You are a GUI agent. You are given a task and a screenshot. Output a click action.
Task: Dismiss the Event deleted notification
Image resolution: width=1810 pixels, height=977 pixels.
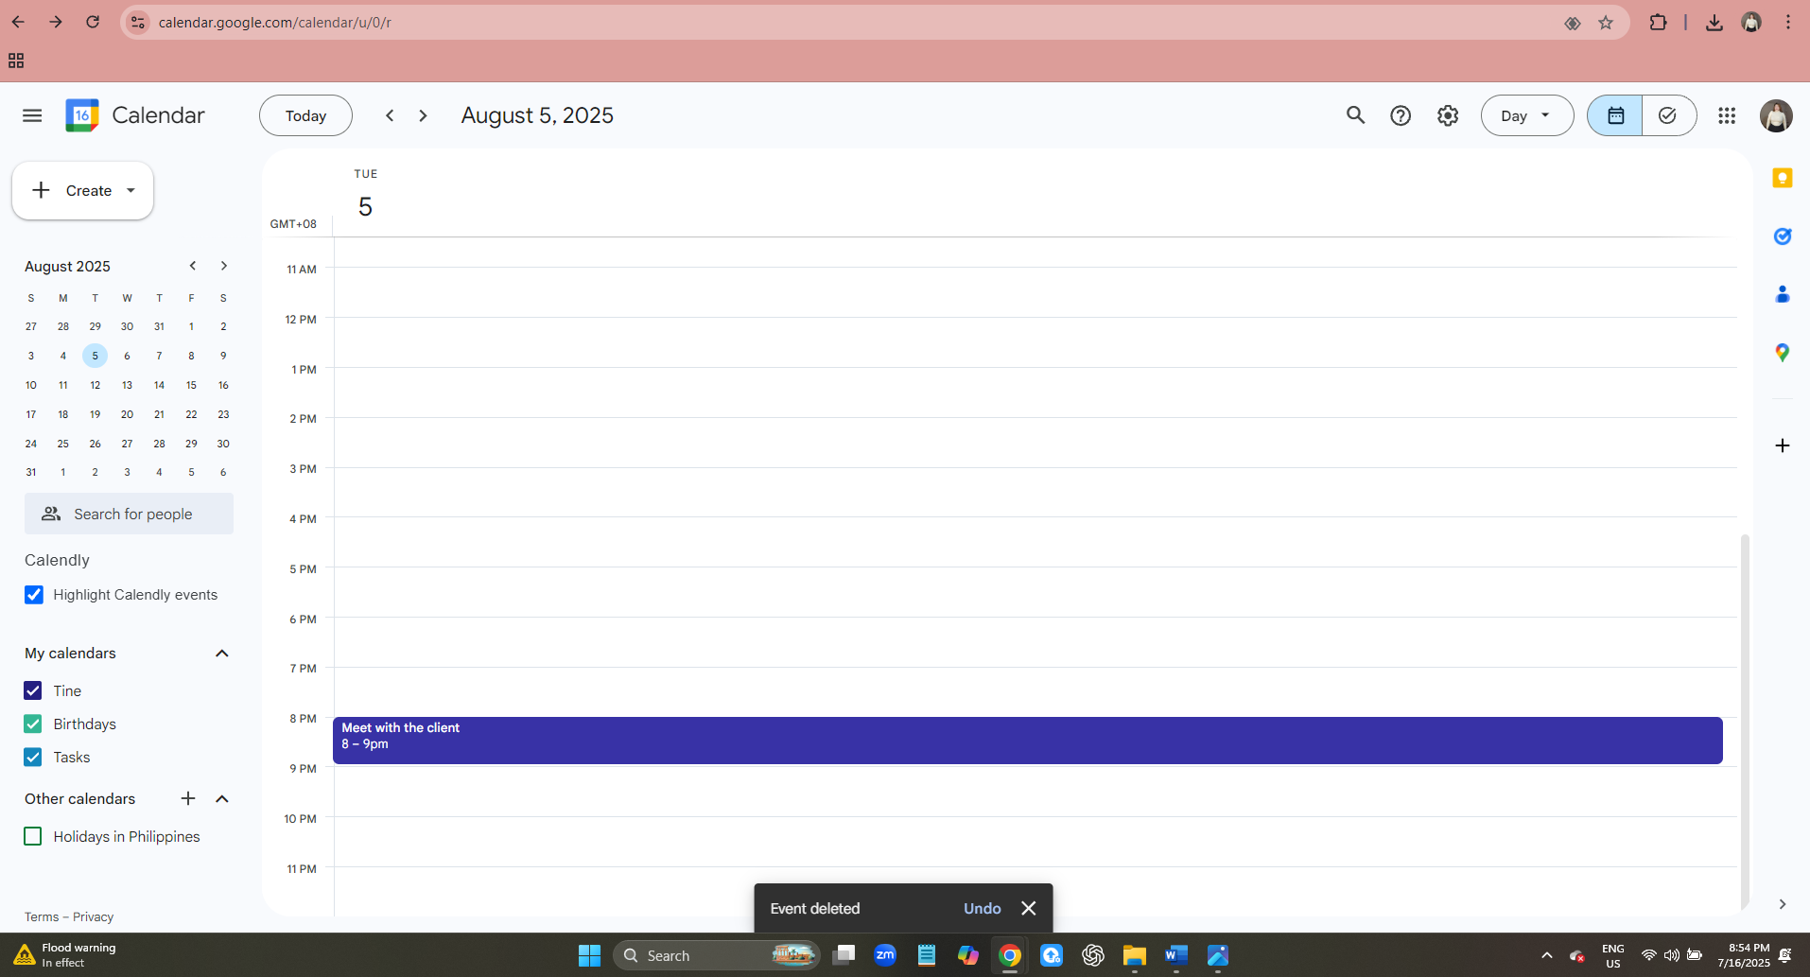(1029, 908)
